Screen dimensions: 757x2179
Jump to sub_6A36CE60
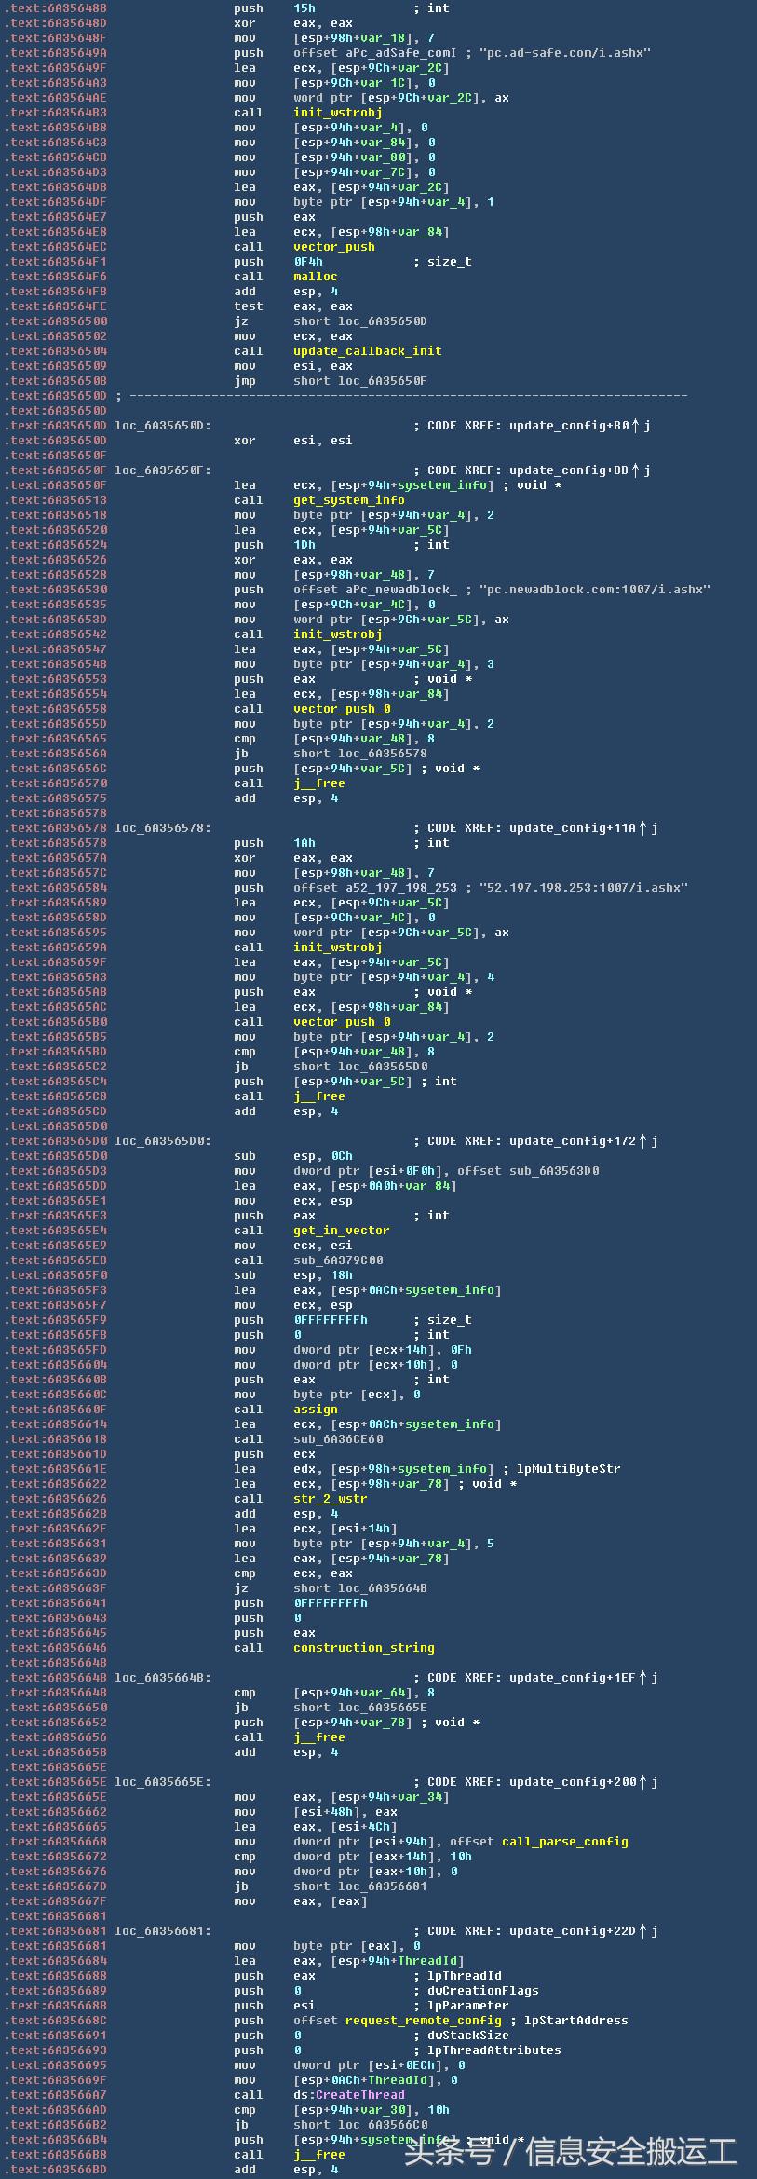click(x=338, y=1439)
